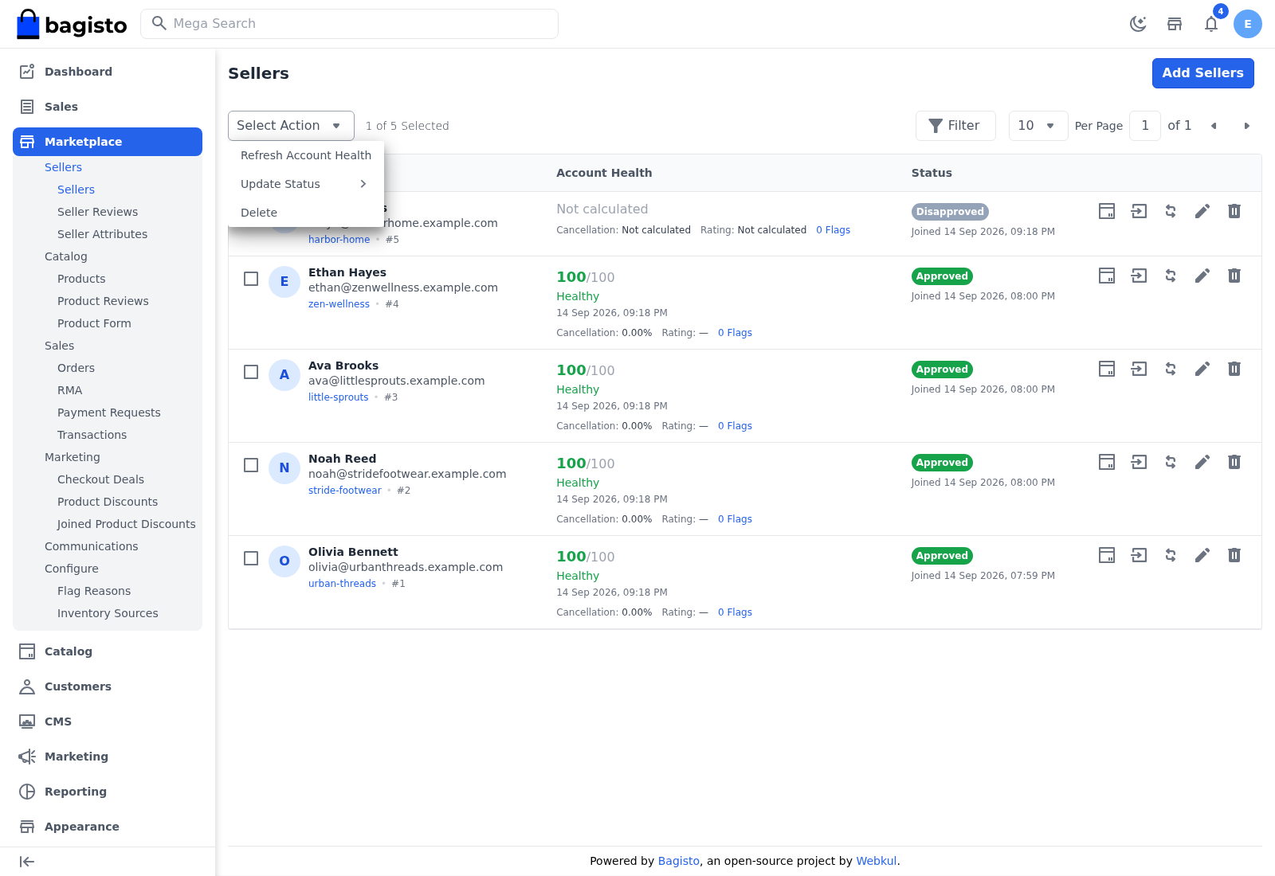Image resolution: width=1275 pixels, height=876 pixels.
Task: Refresh health icon for harbor-home seller
Action: [1171, 211]
